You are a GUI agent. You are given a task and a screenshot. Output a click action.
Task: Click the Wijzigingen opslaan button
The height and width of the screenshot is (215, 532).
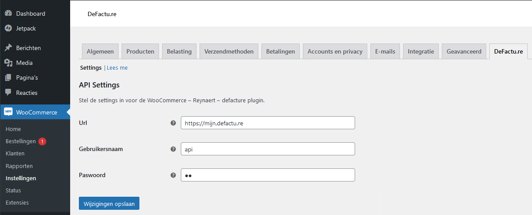(x=109, y=204)
